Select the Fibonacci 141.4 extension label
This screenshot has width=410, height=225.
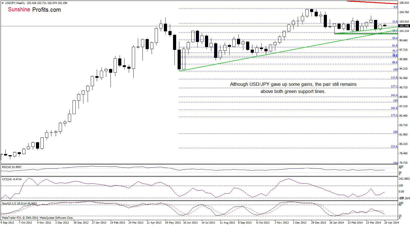coord(394,95)
